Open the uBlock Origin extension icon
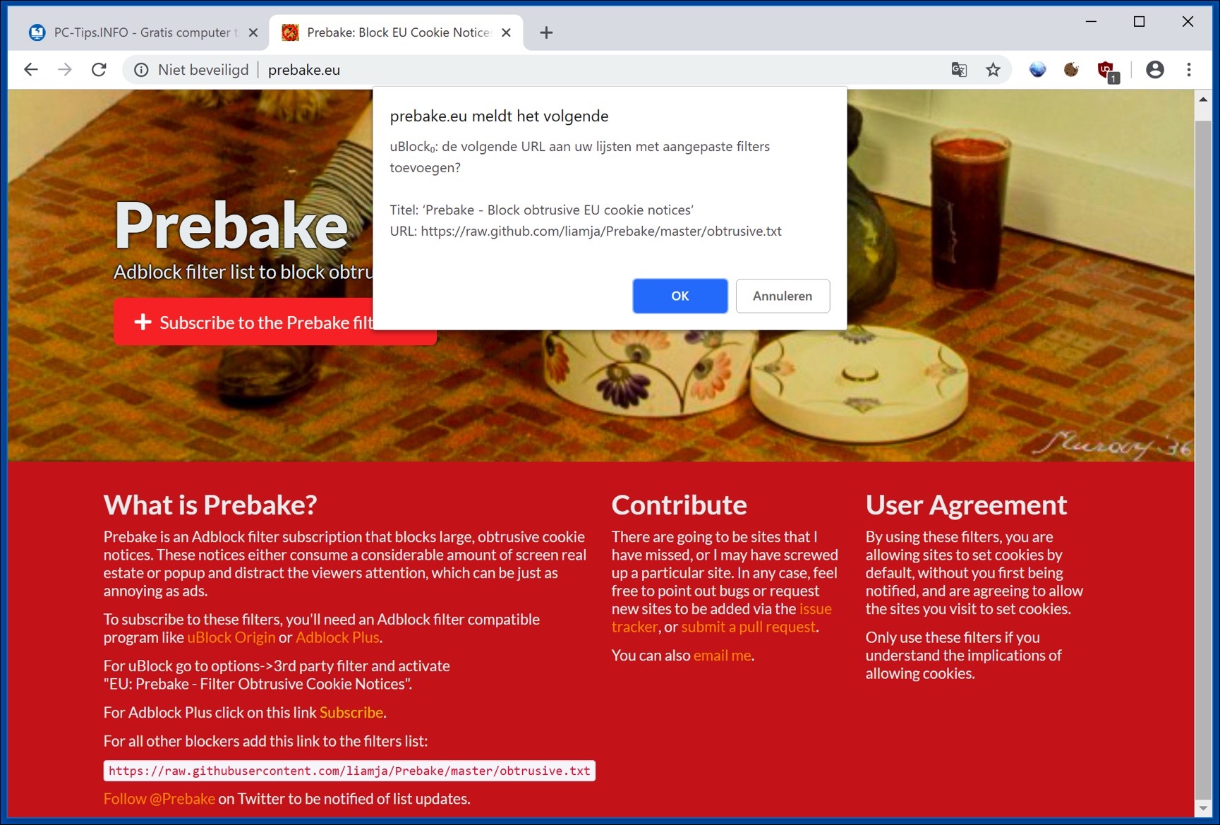 point(1107,71)
